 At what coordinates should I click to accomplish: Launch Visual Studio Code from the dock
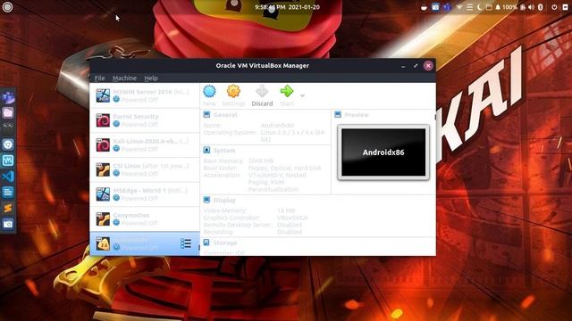[x=8, y=177]
